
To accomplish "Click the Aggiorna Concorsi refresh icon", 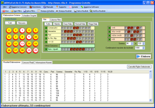I will click(x=10, y=7).
